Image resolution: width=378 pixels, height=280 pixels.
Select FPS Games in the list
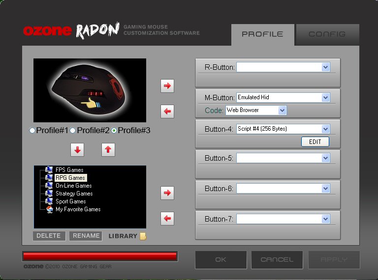(x=69, y=170)
